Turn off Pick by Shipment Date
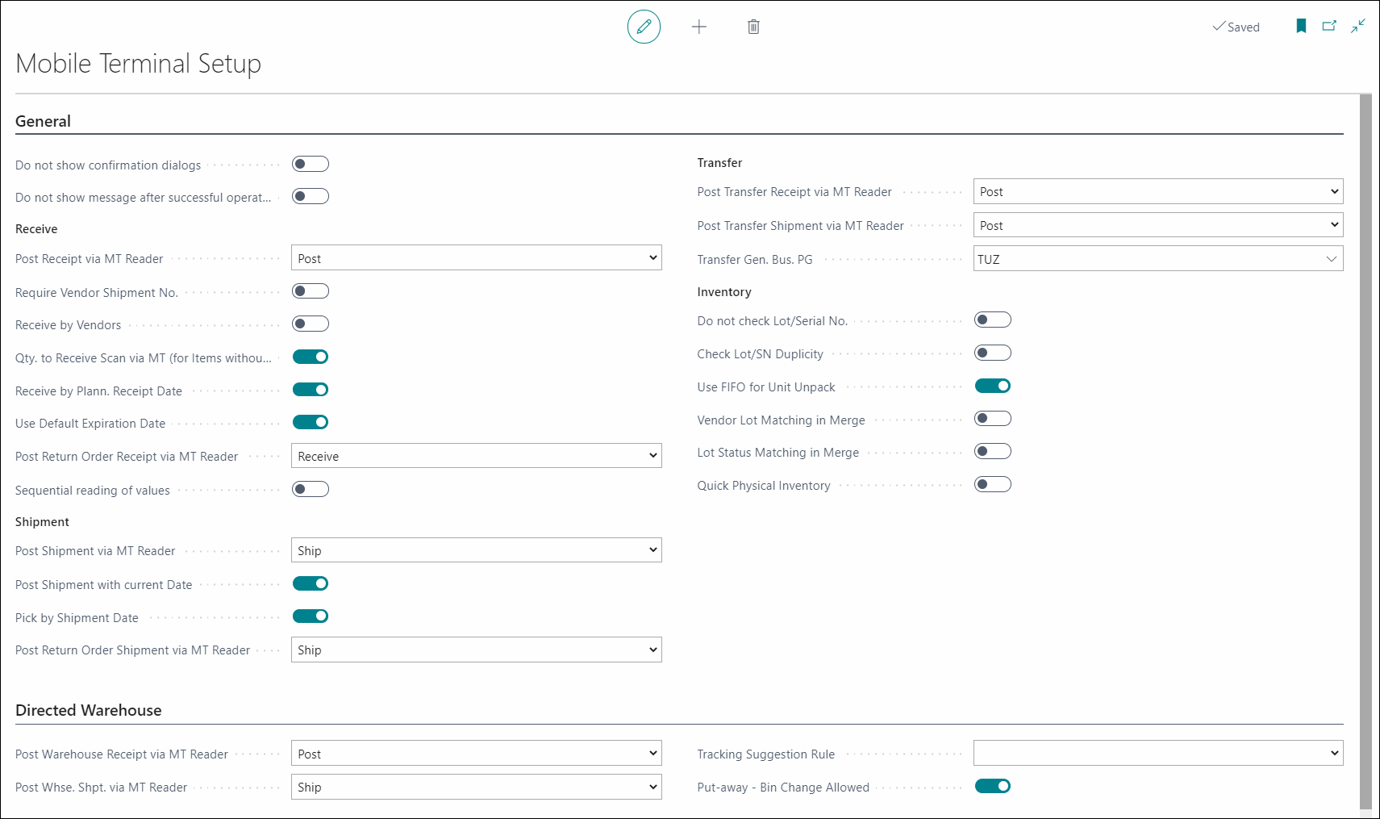The height and width of the screenshot is (819, 1380). [311, 616]
